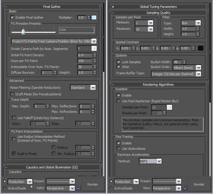Viewport: 213px width, 194px height.
Task: Click the left panel vertical scrollbar
Action: pos(104,124)
